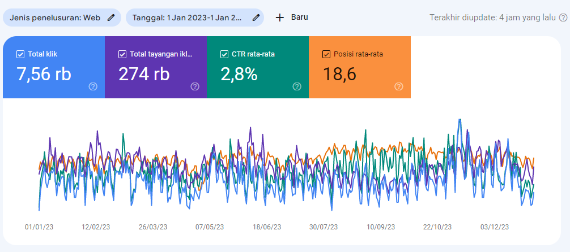Open help icon on CTR rata-rata card
The width and height of the screenshot is (570, 252).
pyautogui.click(x=297, y=86)
